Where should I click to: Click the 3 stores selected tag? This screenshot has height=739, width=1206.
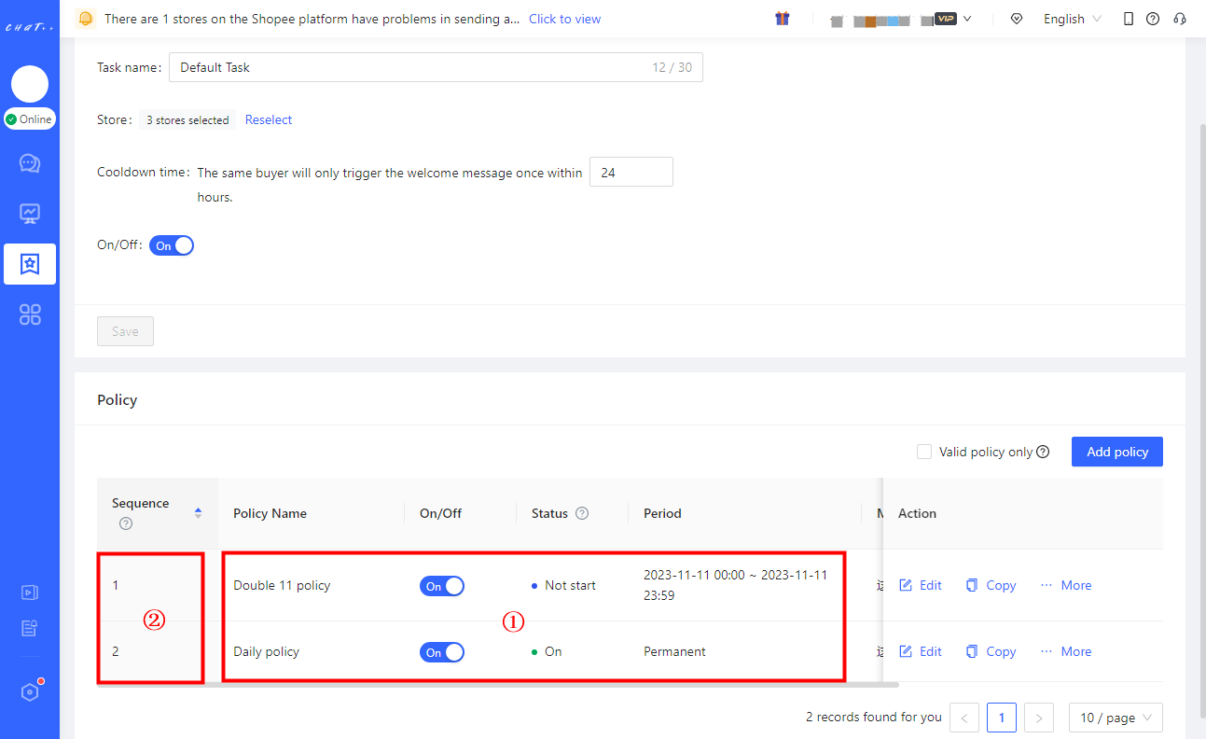point(187,120)
